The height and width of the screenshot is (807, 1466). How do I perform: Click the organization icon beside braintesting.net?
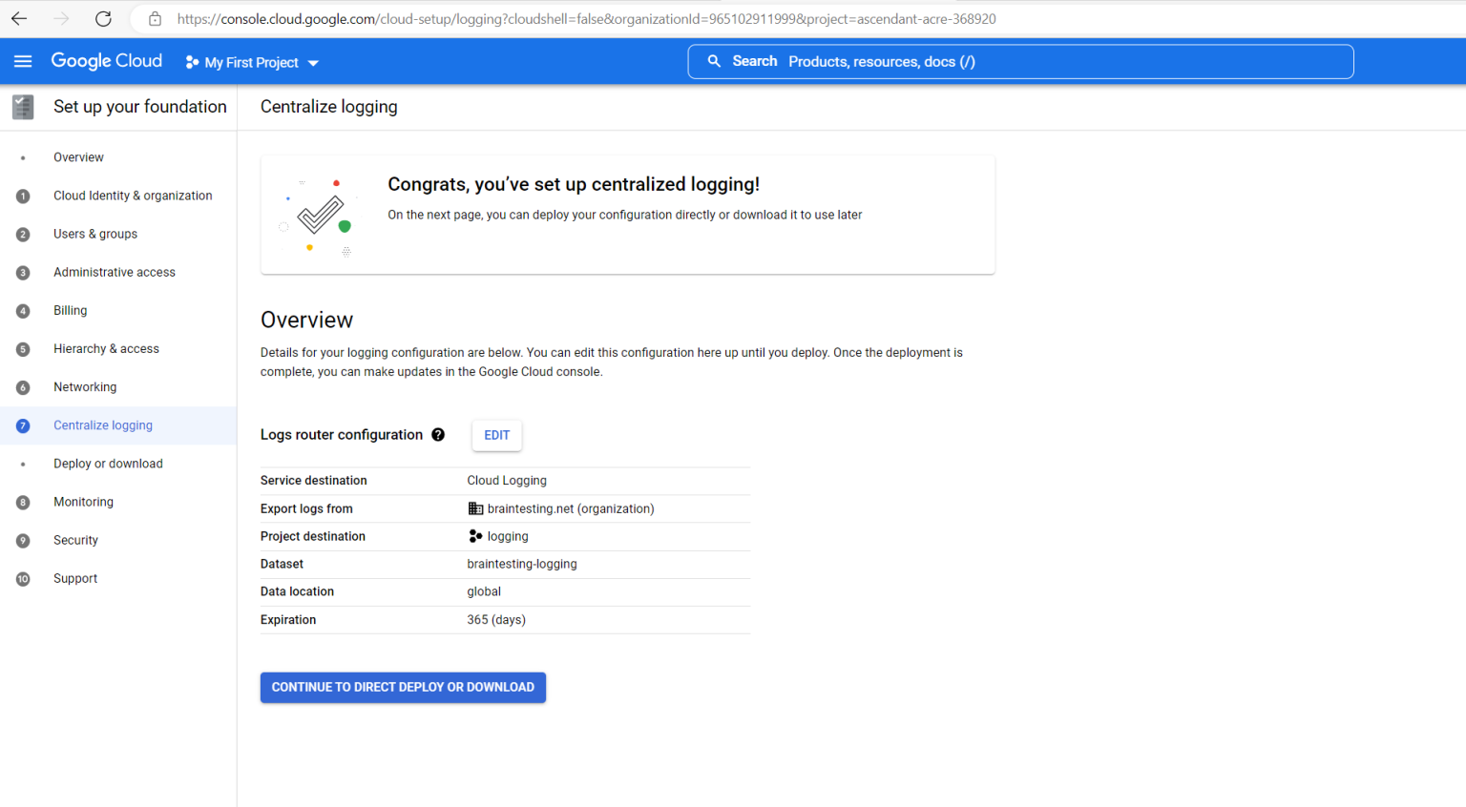coord(475,508)
